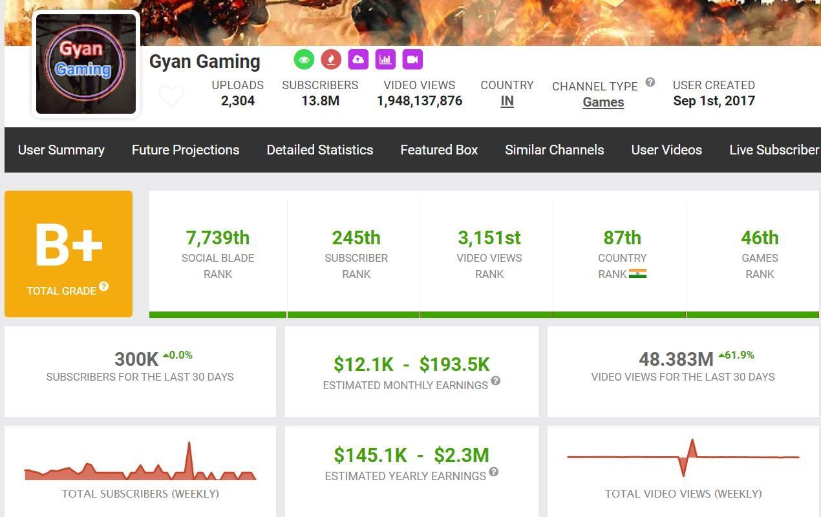821x517 pixels.
Task: Click the green eye icon beside Gyan Gaming
Action: [x=304, y=60]
